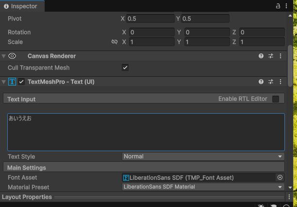Open the Material Preset dropdown
The height and width of the screenshot is (207, 297).
coord(203,187)
